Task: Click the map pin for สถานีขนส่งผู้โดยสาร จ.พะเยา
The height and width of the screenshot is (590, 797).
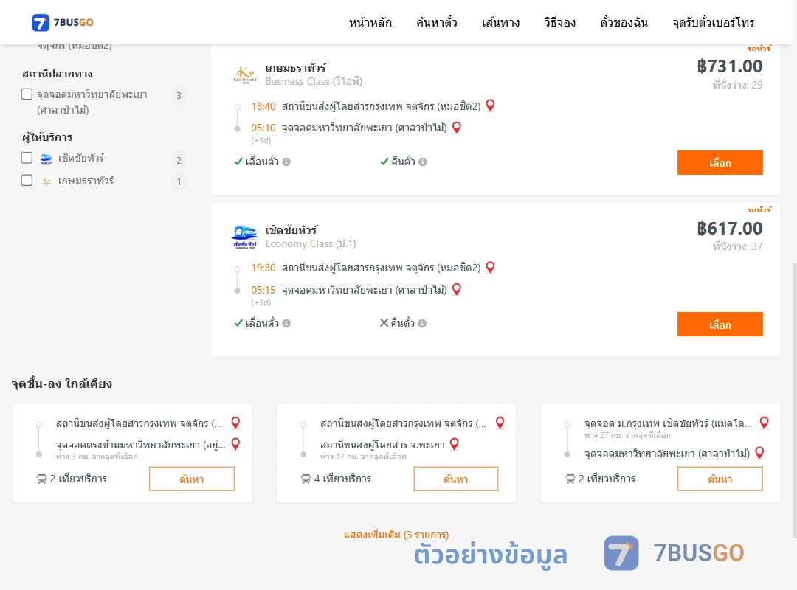Action: (455, 444)
